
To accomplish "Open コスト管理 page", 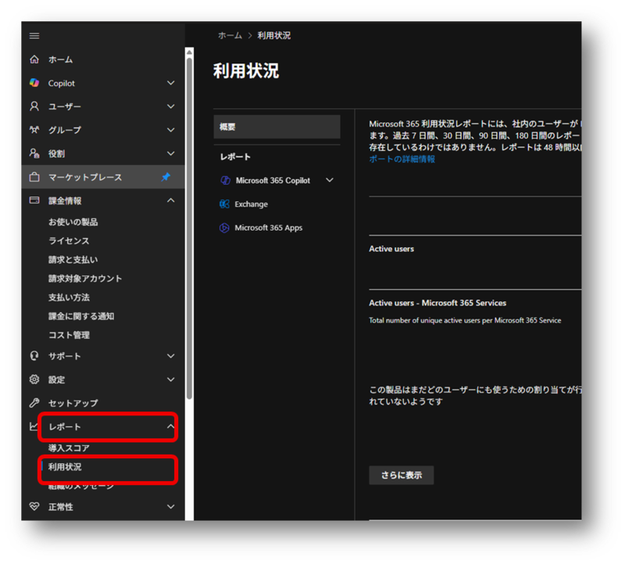I will click(69, 335).
